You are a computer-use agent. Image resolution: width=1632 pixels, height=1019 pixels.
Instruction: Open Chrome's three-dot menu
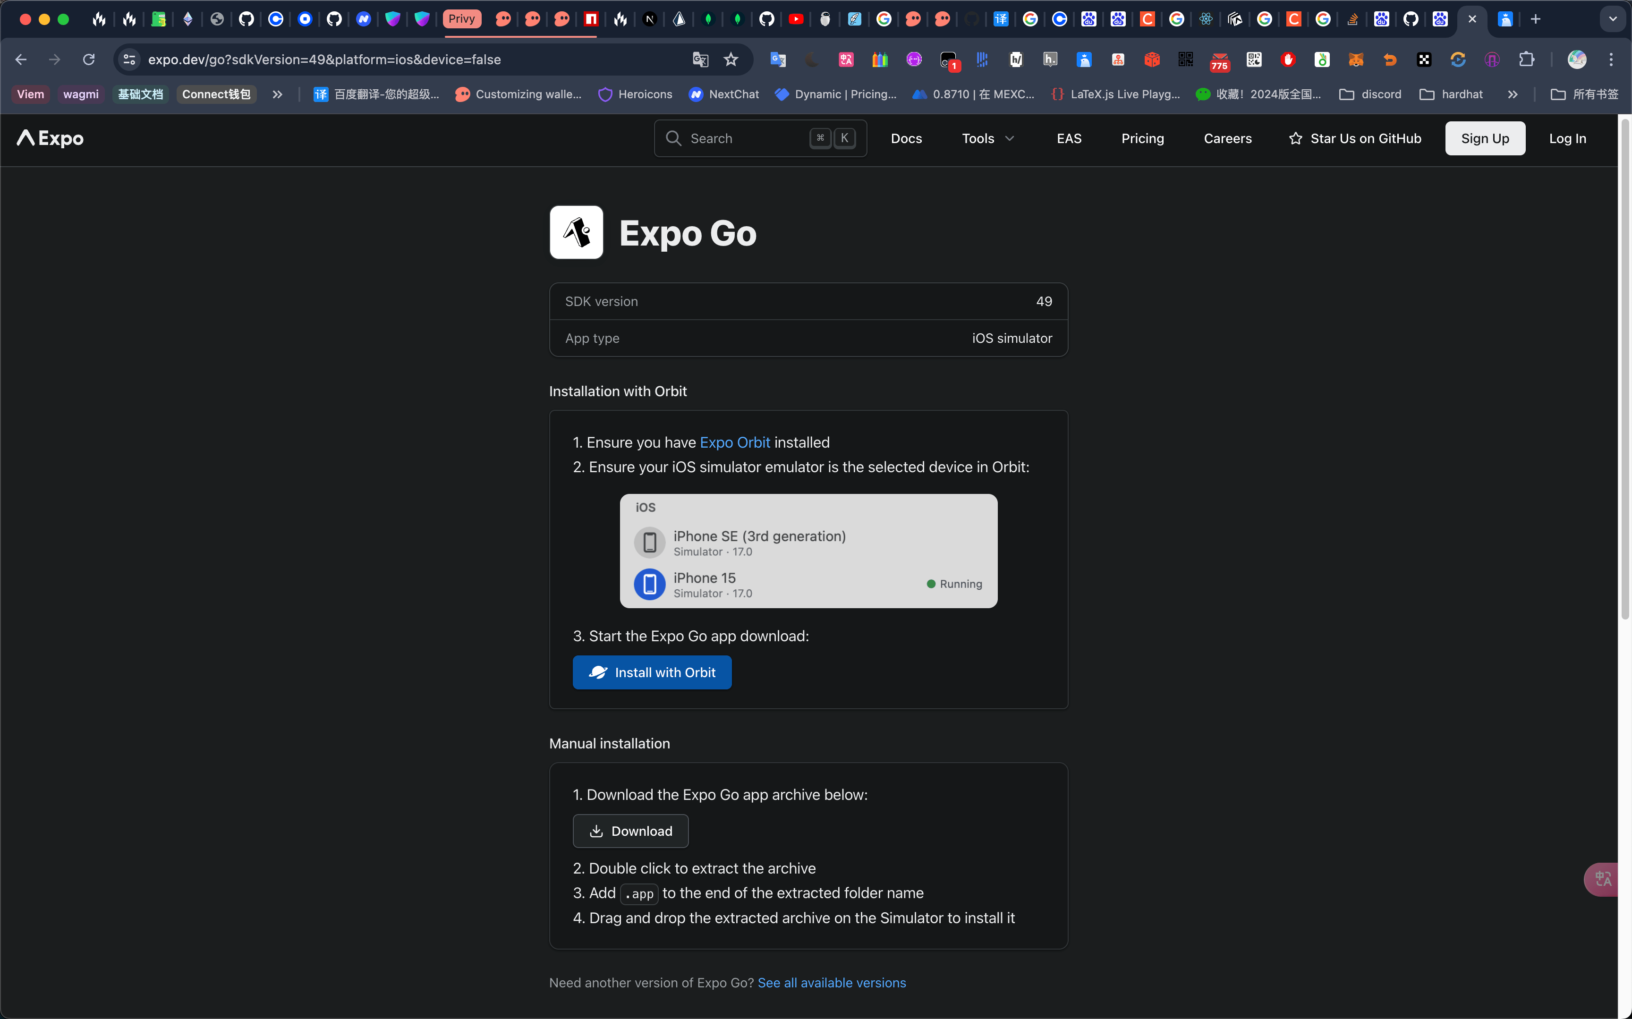(1611, 59)
